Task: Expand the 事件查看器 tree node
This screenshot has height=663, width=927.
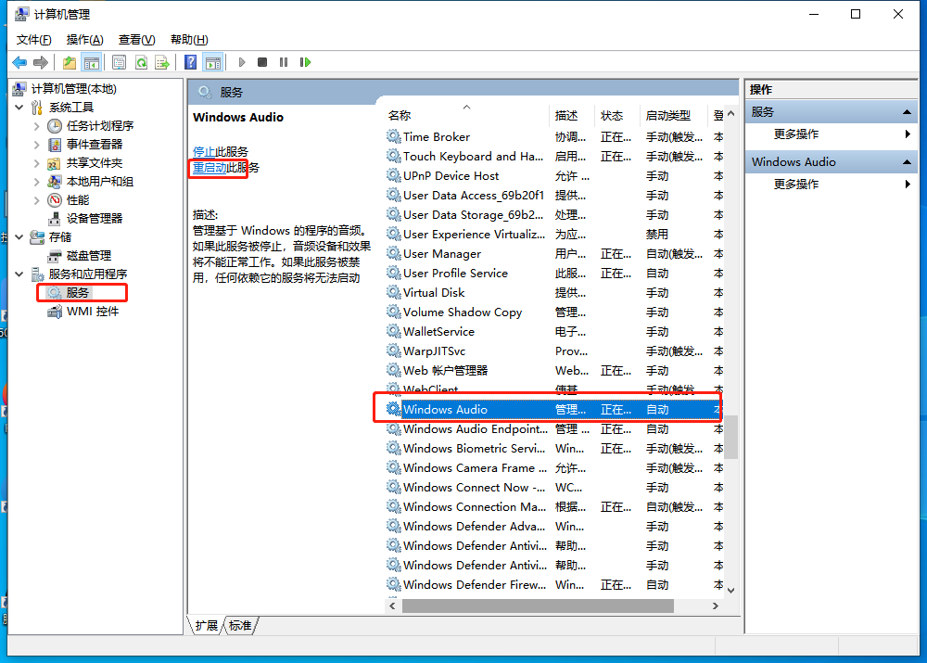Action: point(36,145)
